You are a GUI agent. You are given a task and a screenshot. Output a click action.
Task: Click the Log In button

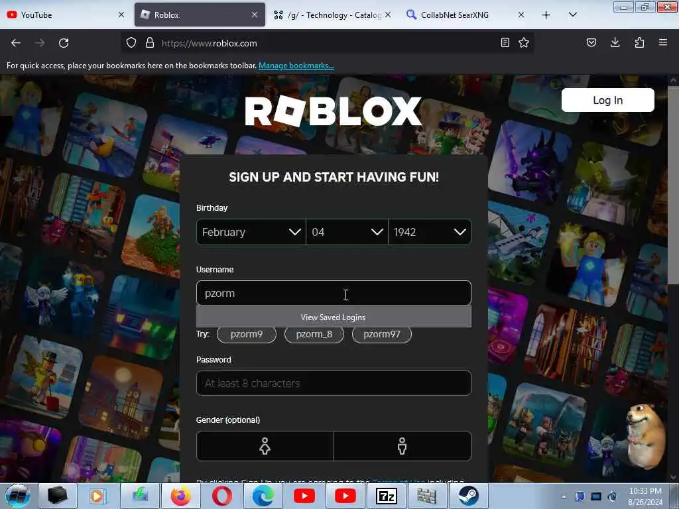pyautogui.click(x=607, y=100)
